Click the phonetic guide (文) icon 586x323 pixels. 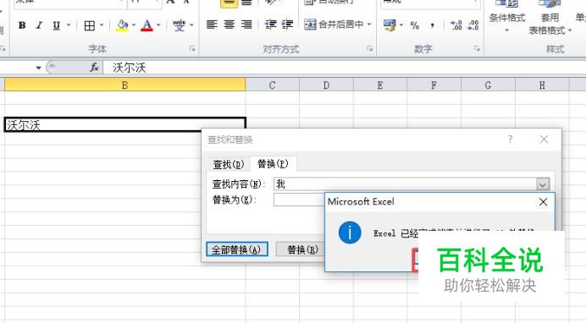pyautogui.click(x=179, y=25)
